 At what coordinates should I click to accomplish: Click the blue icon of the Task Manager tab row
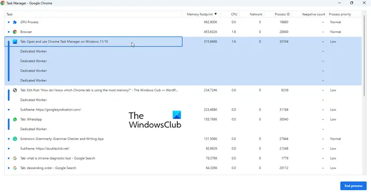(x=15, y=42)
